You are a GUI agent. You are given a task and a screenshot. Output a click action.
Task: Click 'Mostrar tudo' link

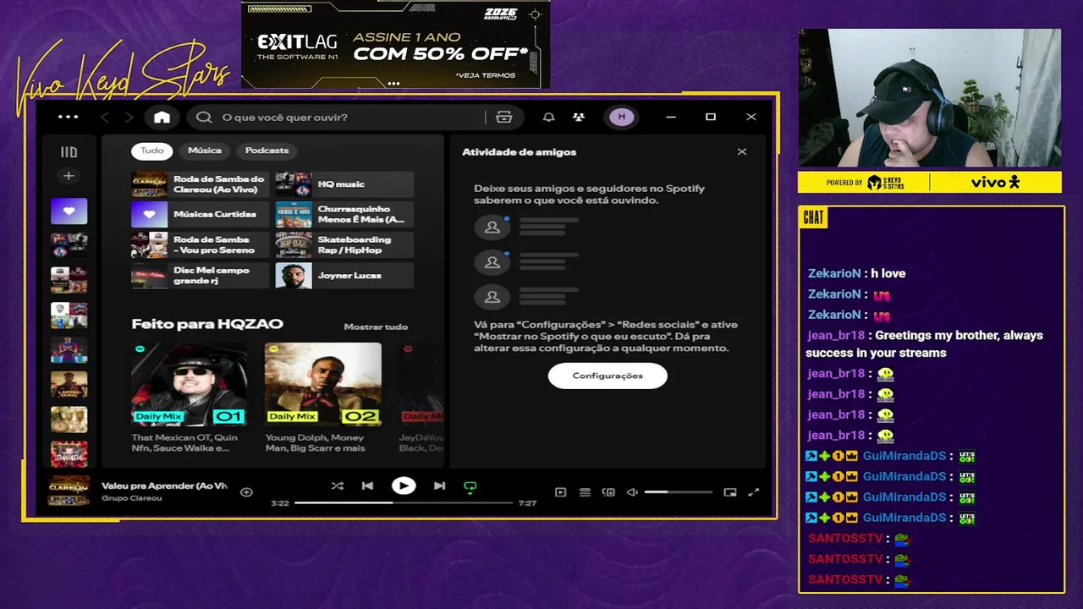click(376, 326)
